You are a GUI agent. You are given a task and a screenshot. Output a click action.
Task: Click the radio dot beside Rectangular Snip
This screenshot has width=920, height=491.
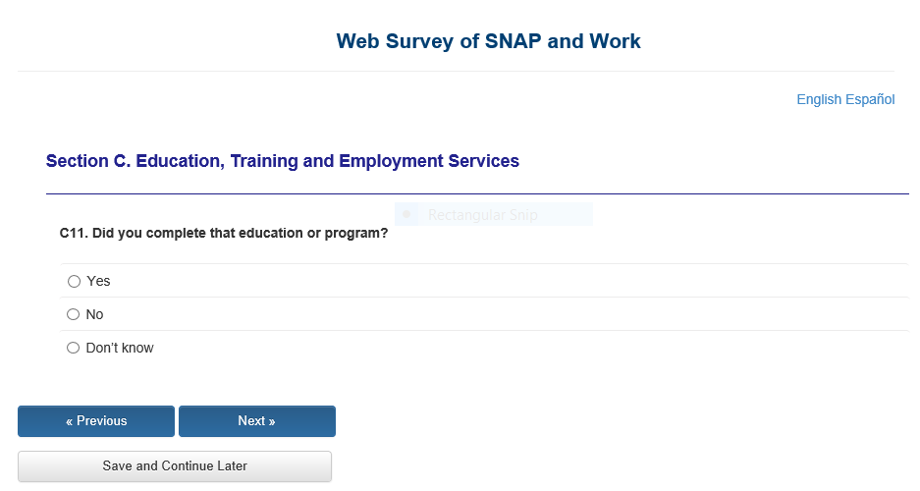406,215
